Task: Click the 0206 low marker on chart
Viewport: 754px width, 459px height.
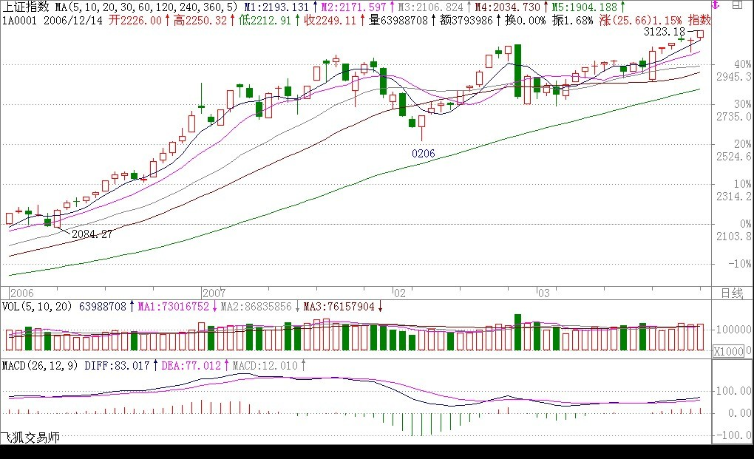Action: [x=424, y=153]
